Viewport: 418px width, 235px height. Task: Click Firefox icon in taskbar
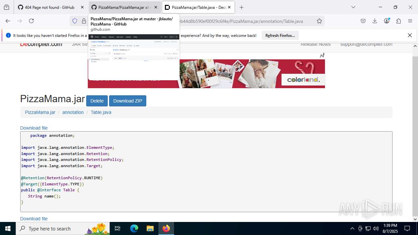[166, 228]
